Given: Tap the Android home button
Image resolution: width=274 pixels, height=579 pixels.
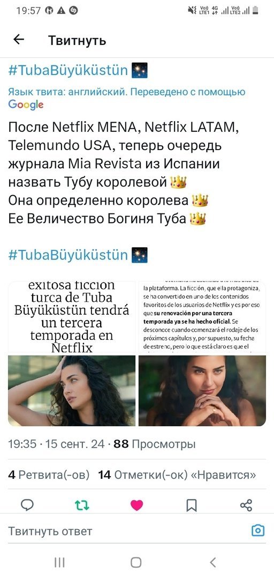Looking at the screenshot, I should tap(136, 562).
